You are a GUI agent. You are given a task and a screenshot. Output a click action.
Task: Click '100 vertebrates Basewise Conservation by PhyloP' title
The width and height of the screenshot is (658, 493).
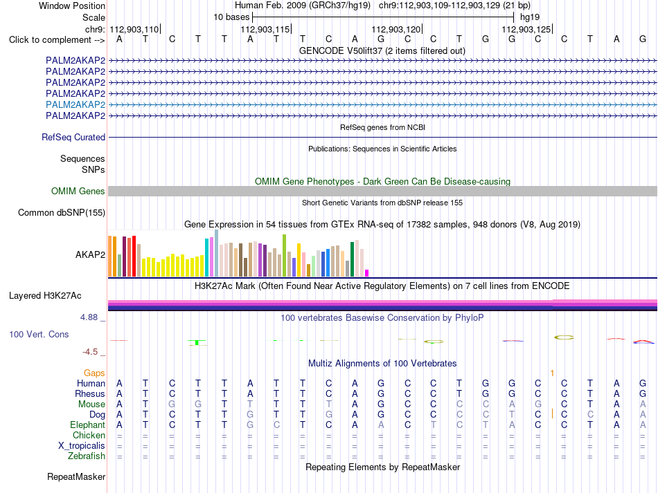pos(382,318)
